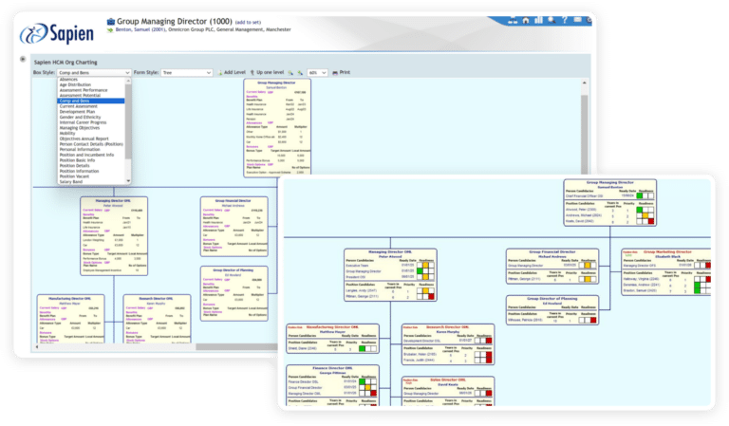This screenshot has width=729, height=426.
Task: Open Help question mark icon
Action: click(x=565, y=20)
